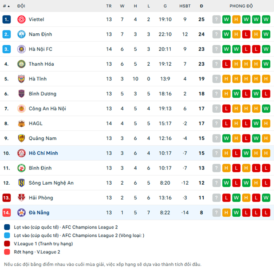Open Hà Tĩnh's most recent H result badge
The height and width of the screenshot is (270, 274).
pos(226,79)
